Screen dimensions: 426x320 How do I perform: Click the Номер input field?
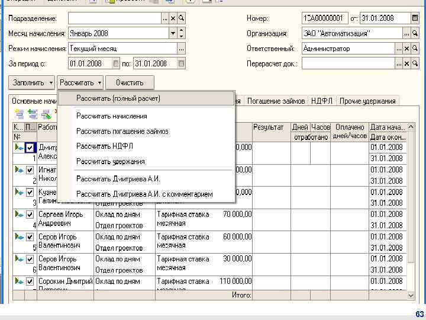click(x=325, y=18)
